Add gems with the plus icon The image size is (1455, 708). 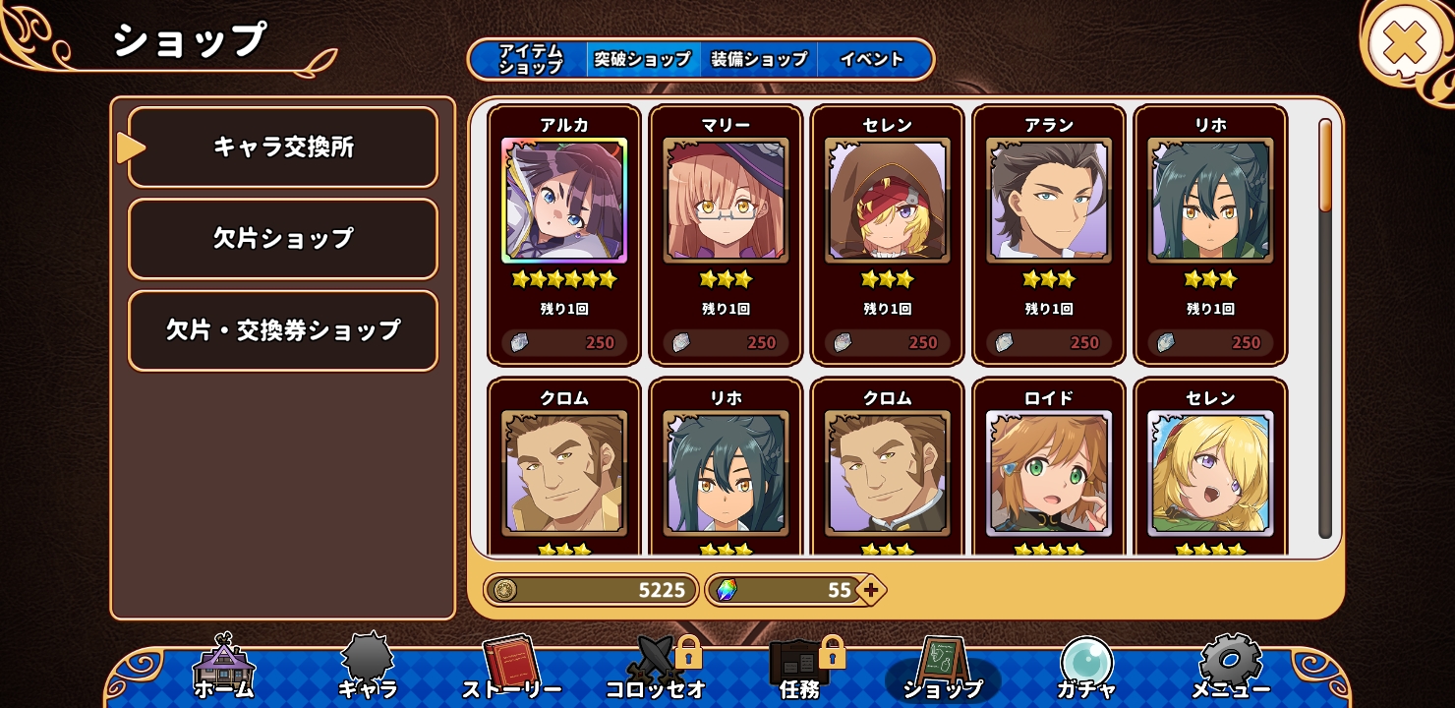tap(869, 590)
